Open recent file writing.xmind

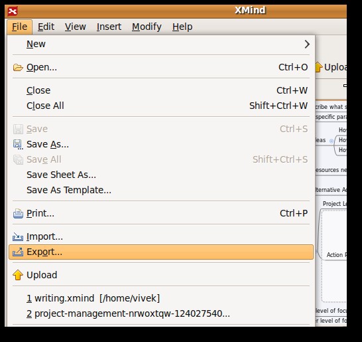[161, 298]
